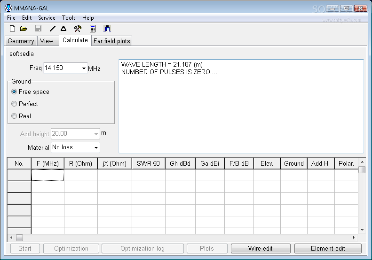Expand the Add height dropdown arrow
This screenshot has height=260, width=372.
pyautogui.click(x=96, y=134)
